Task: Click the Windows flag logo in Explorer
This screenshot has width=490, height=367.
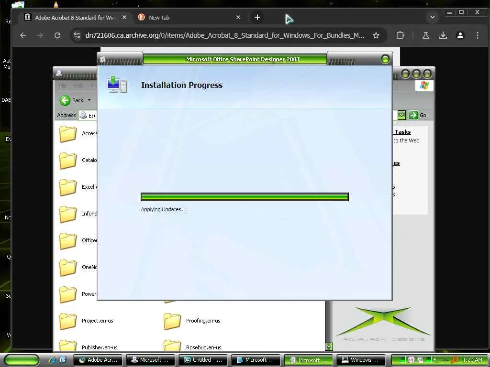Action: coord(424,85)
